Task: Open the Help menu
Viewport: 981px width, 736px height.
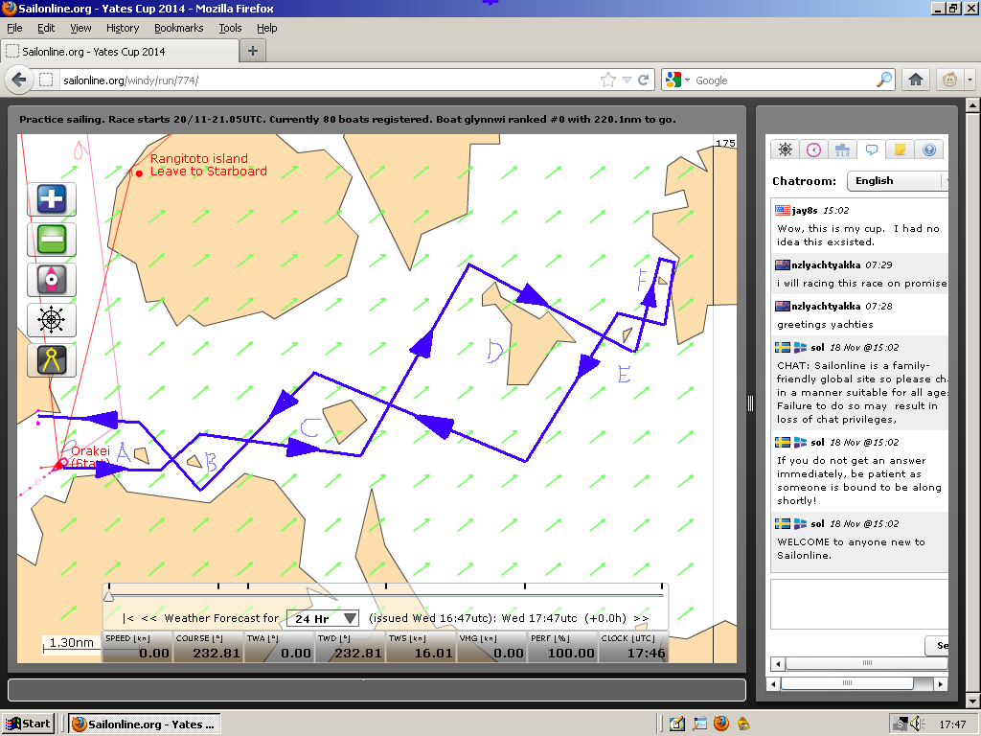Action: (267, 28)
